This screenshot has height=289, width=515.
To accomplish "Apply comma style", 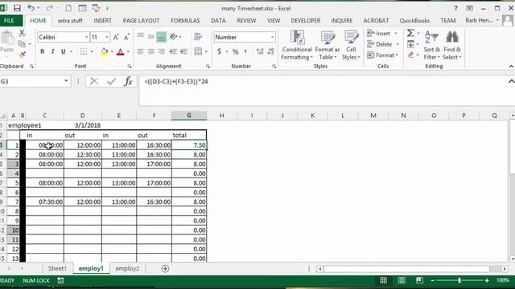I will click(x=245, y=51).
